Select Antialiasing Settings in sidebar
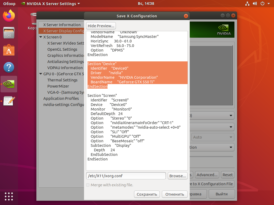The width and height of the screenshot is (274, 205). (66, 62)
